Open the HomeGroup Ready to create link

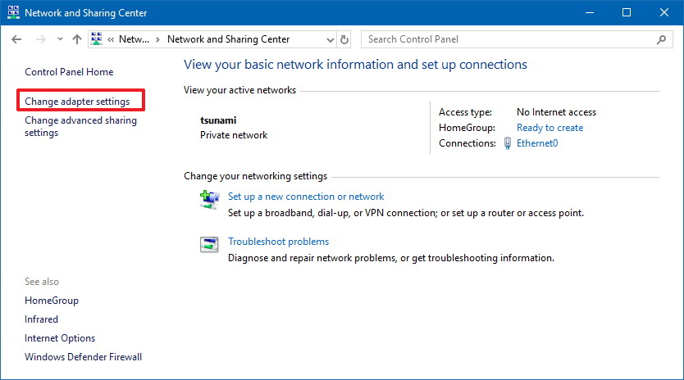click(549, 128)
